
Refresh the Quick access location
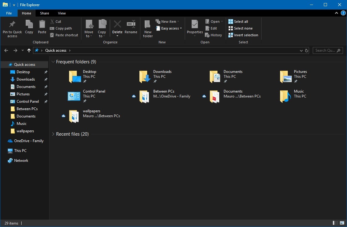(x=307, y=50)
